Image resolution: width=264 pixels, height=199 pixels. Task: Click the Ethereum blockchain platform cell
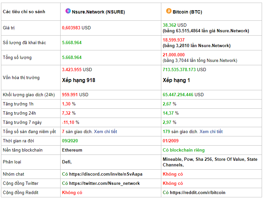[x=72, y=150]
